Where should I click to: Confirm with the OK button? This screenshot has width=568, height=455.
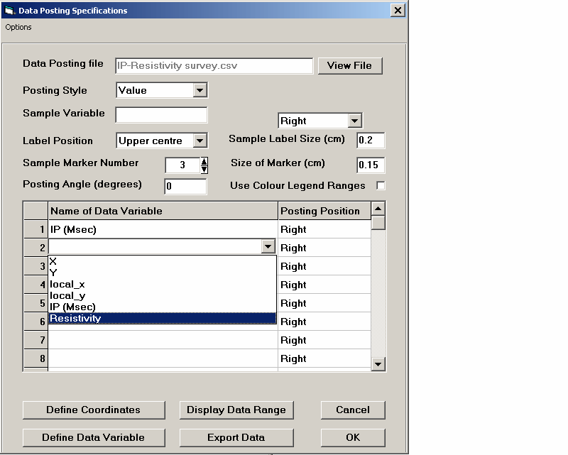pos(353,438)
